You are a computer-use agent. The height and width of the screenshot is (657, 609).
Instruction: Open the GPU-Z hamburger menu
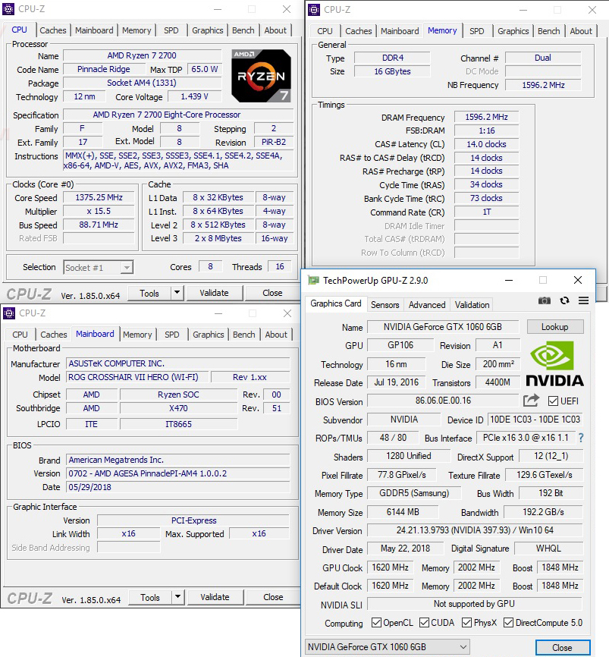click(x=583, y=300)
